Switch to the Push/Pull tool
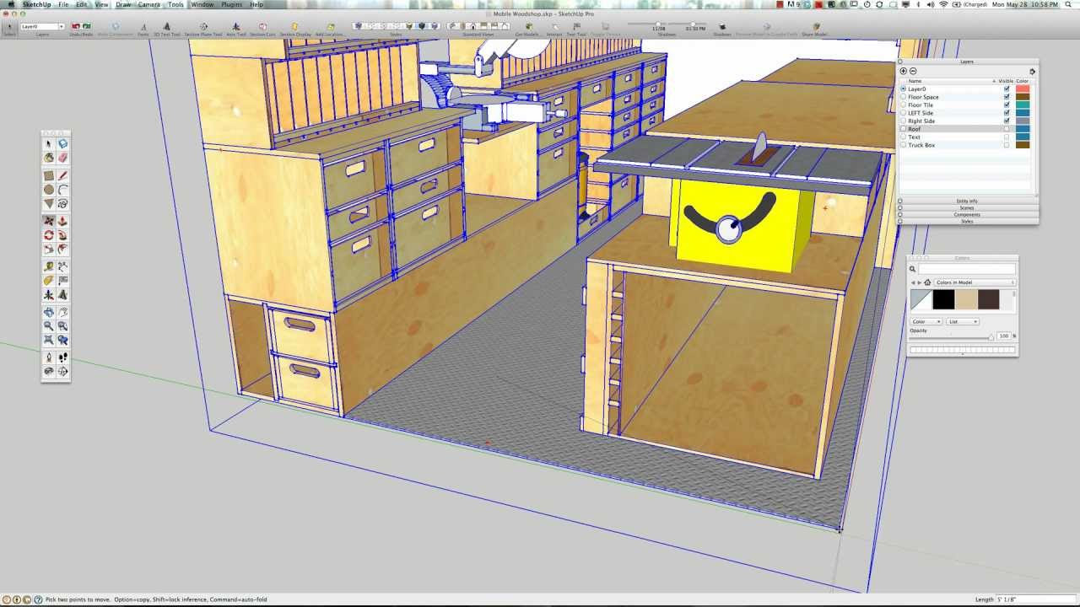Image resolution: width=1080 pixels, height=607 pixels. point(63,221)
